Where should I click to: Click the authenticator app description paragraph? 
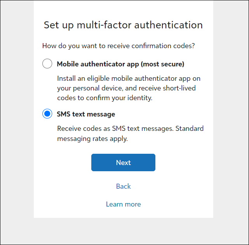[x=129, y=88]
